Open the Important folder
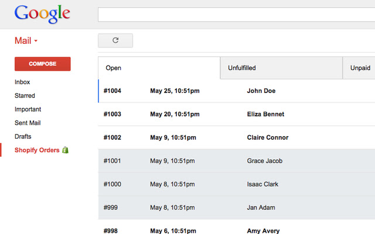The height and width of the screenshot is (234, 375). tap(28, 109)
